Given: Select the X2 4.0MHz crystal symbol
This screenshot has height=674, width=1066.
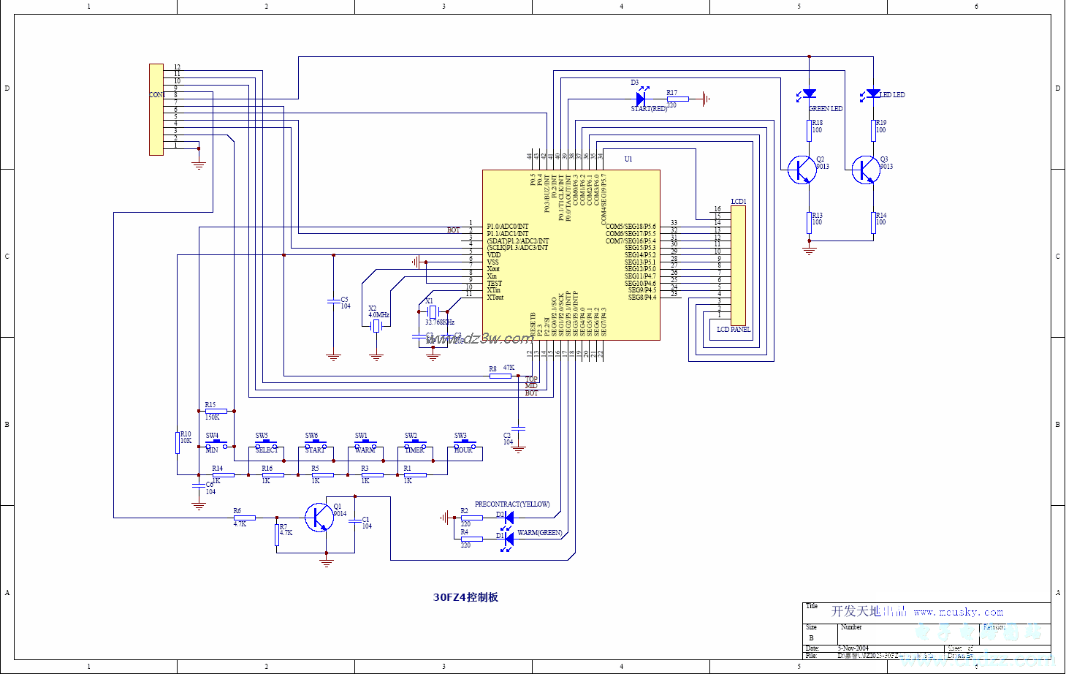Looking at the screenshot, I should 376,326.
